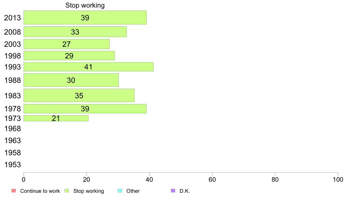Click the green Stop working legend swatch

(x=67, y=191)
